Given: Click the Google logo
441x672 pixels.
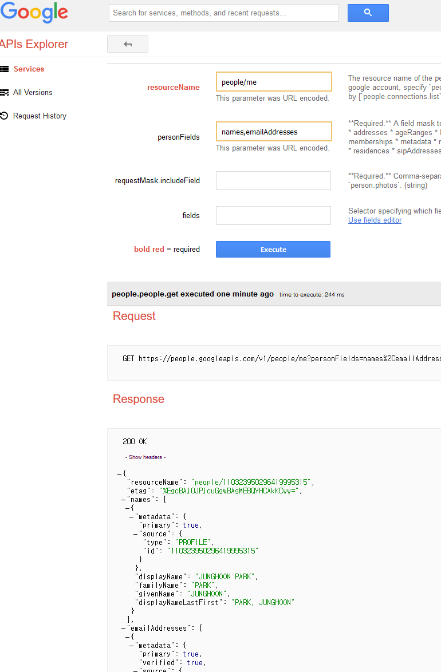Looking at the screenshot, I should coord(34,13).
